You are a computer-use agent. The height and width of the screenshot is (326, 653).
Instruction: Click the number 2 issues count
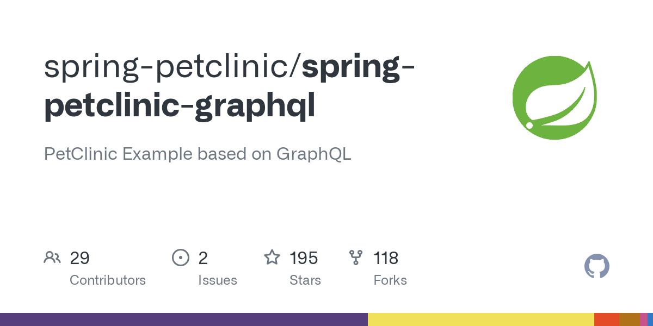(x=203, y=258)
